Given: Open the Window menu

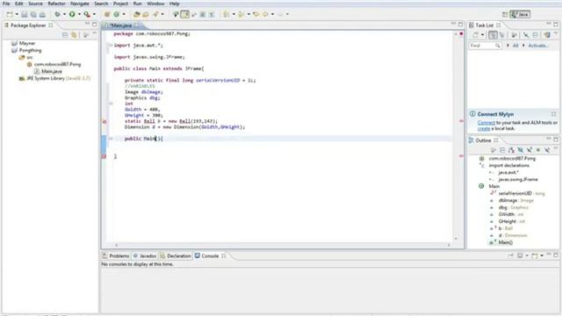Looking at the screenshot, I should [155, 4].
